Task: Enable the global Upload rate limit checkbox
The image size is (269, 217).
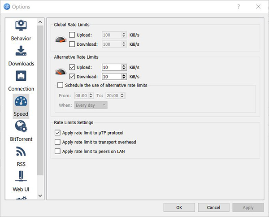Action: click(x=72, y=35)
